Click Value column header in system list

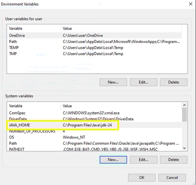pos(121,106)
